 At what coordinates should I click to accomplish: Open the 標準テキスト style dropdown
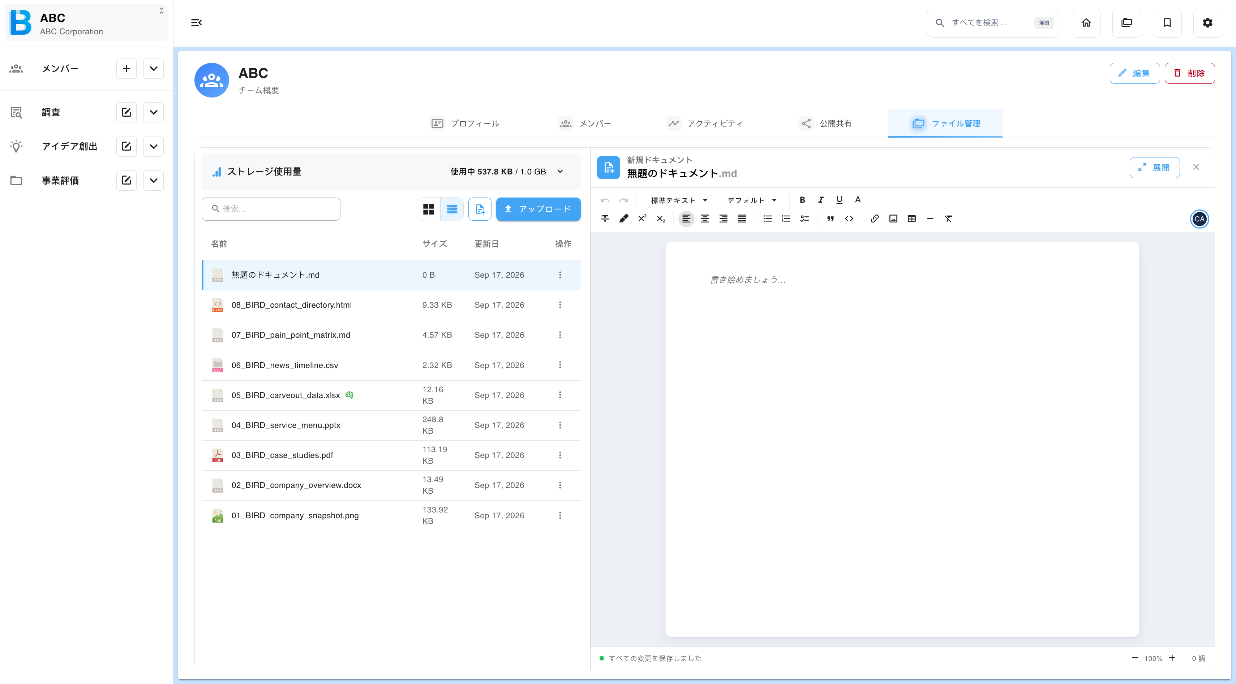tap(679, 200)
